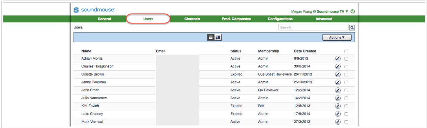Open the Configurations tab
The image size is (427, 128).
pyautogui.click(x=280, y=19)
